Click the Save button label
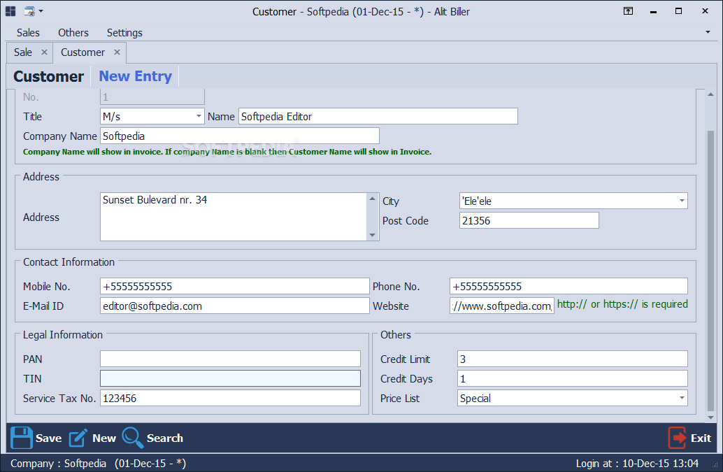Image resolution: width=723 pixels, height=472 pixels. click(48, 438)
